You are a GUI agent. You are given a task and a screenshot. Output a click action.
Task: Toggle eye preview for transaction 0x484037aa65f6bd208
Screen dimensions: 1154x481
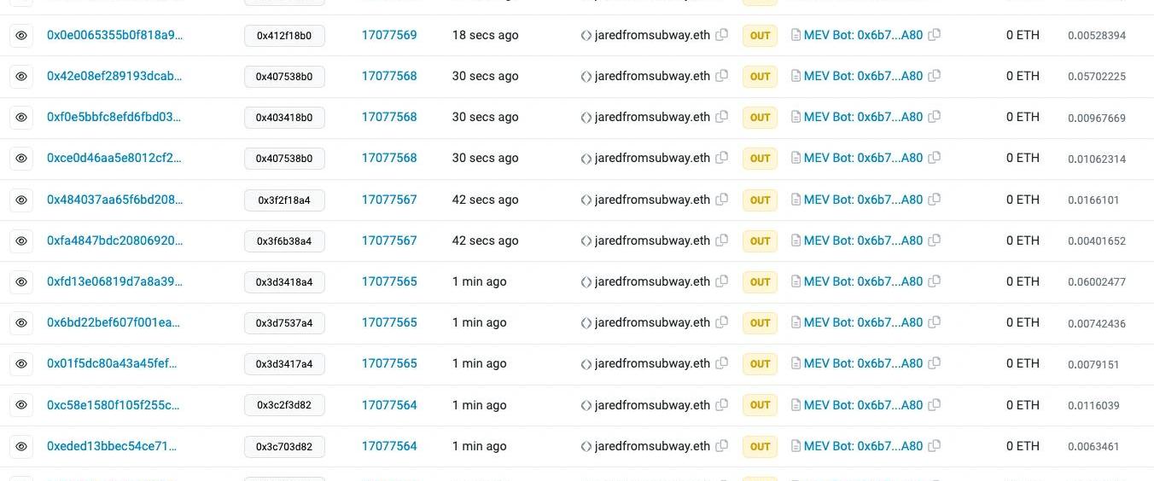coord(21,200)
